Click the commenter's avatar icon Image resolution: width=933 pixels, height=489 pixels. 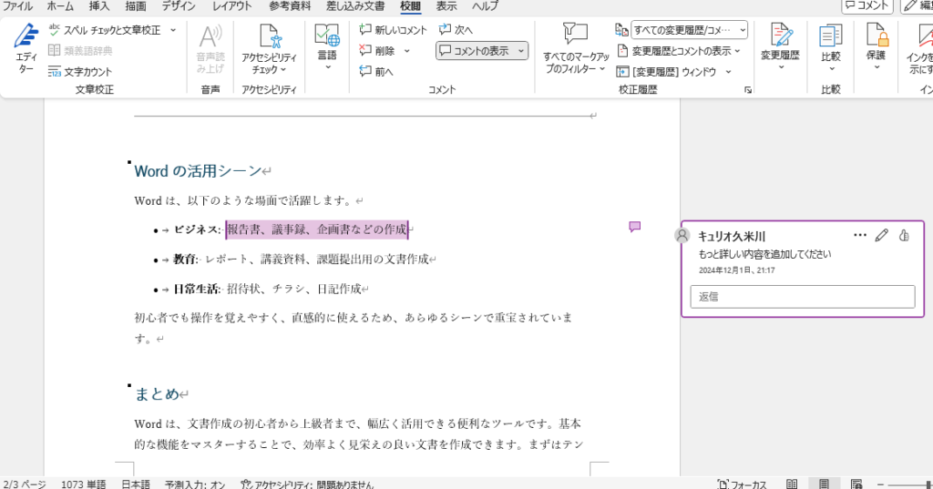click(x=682, y=235)
